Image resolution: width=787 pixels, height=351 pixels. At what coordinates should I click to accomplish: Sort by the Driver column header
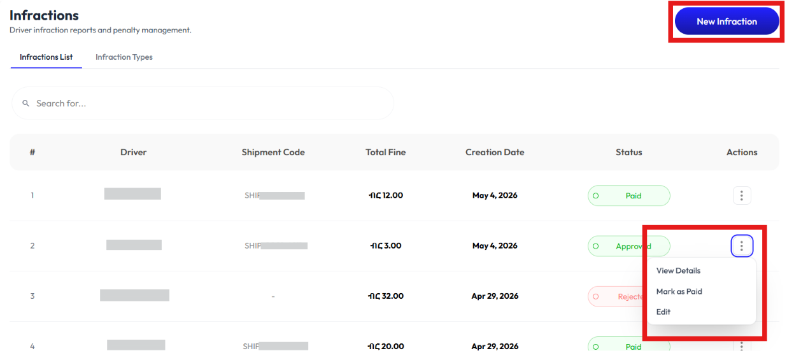pyautogui.click(x=134, y=153)
